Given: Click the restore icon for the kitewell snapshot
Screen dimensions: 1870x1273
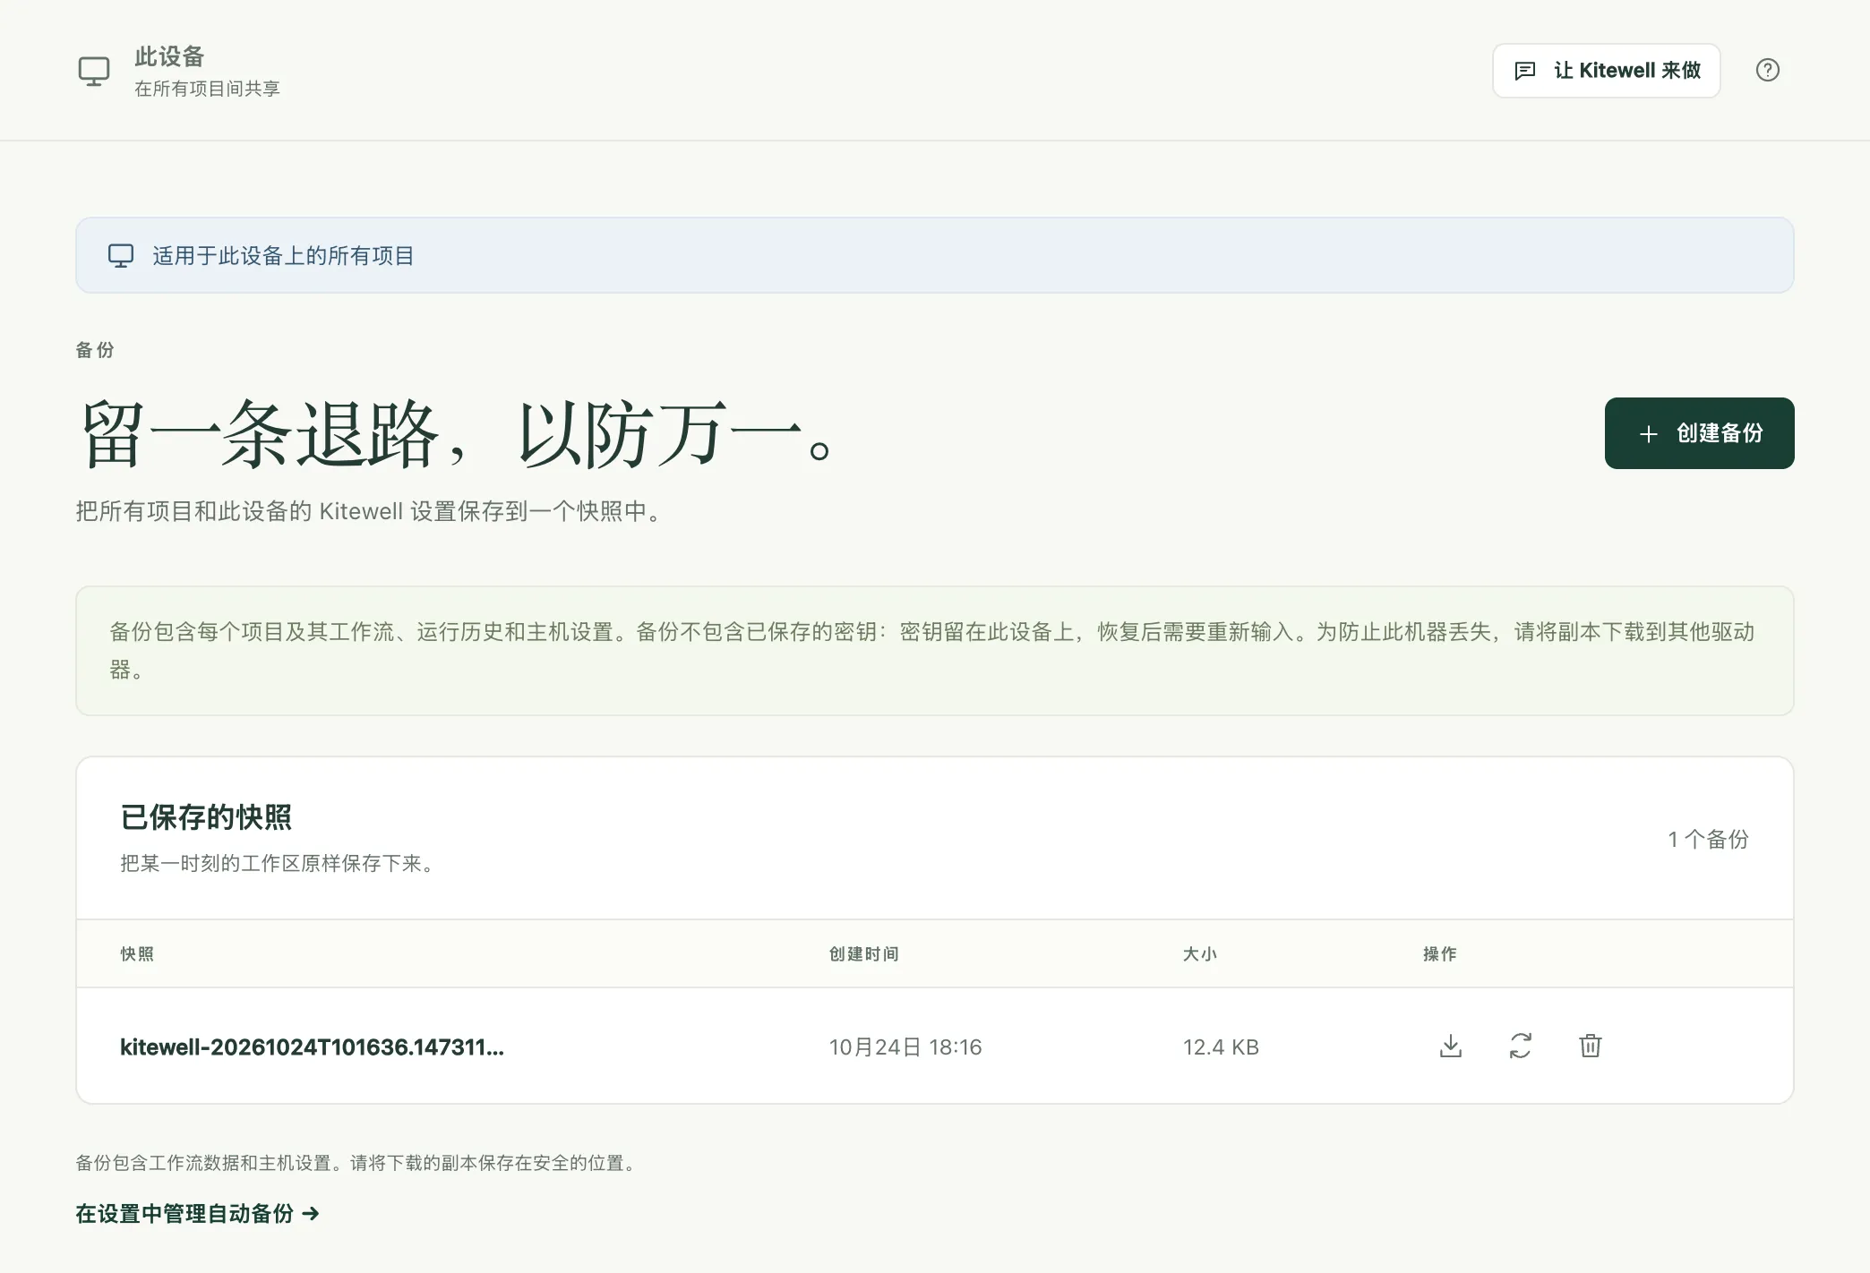Looking at the screenshot, I should coord(1521,1046).
